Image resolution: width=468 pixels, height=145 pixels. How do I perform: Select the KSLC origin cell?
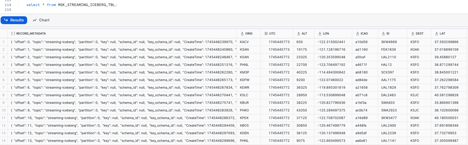tap(249, 95)
